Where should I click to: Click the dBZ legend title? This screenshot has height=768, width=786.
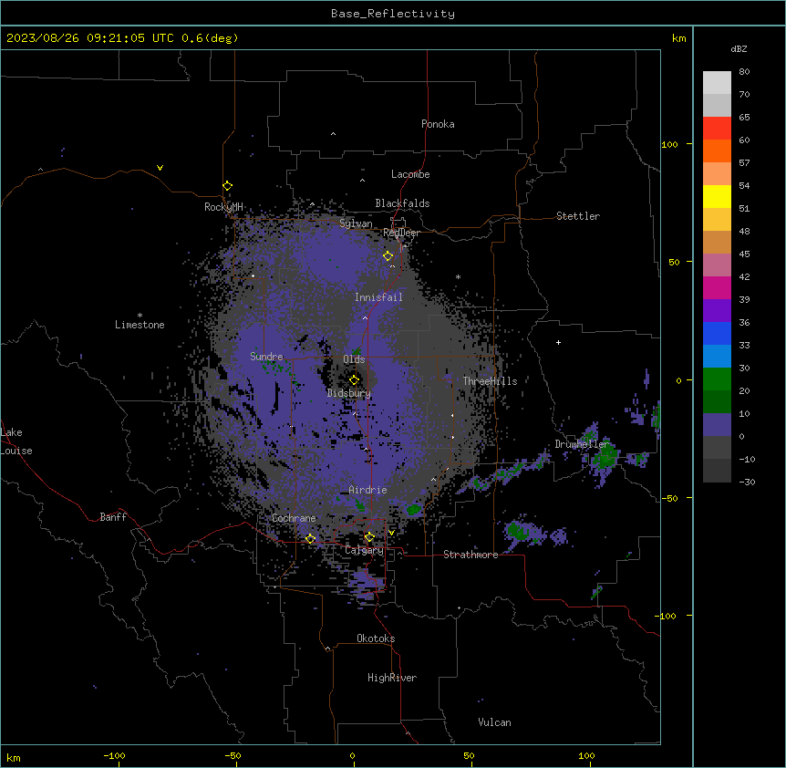click(739, 48)
